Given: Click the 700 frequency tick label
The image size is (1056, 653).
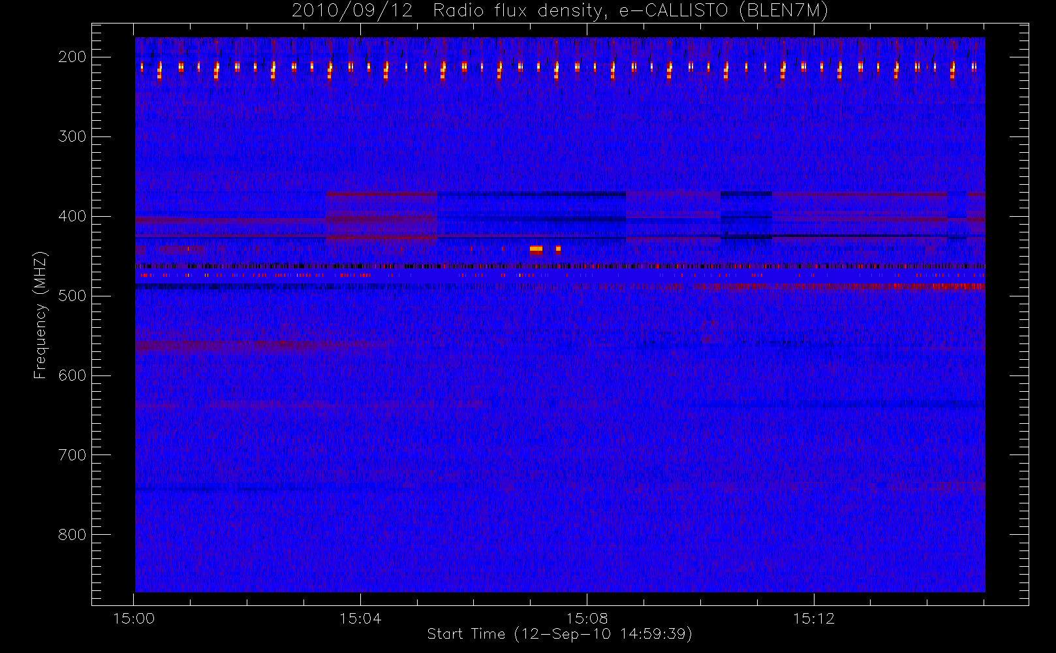Looking at the screenshot, I should click(x=72, y=455).
